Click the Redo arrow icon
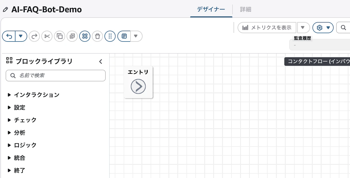 [34, 36]
